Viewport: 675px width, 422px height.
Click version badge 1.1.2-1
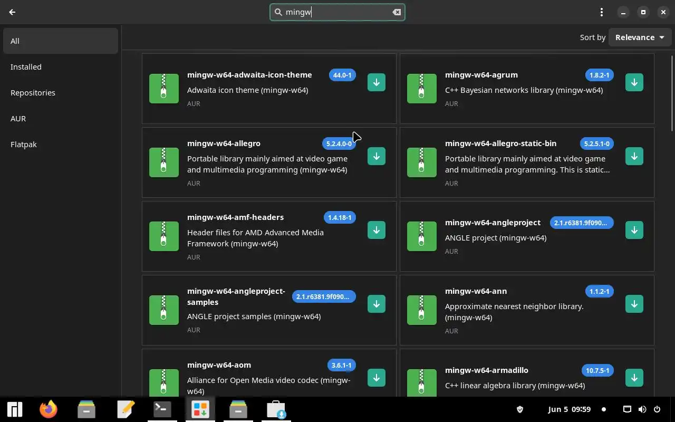point(599,292)
